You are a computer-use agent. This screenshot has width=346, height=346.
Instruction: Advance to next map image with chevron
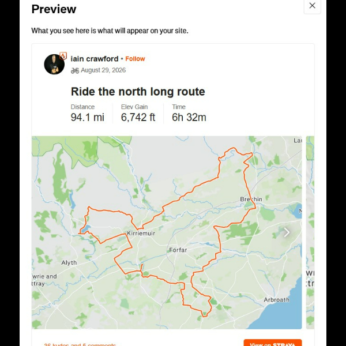pos(287,232)
